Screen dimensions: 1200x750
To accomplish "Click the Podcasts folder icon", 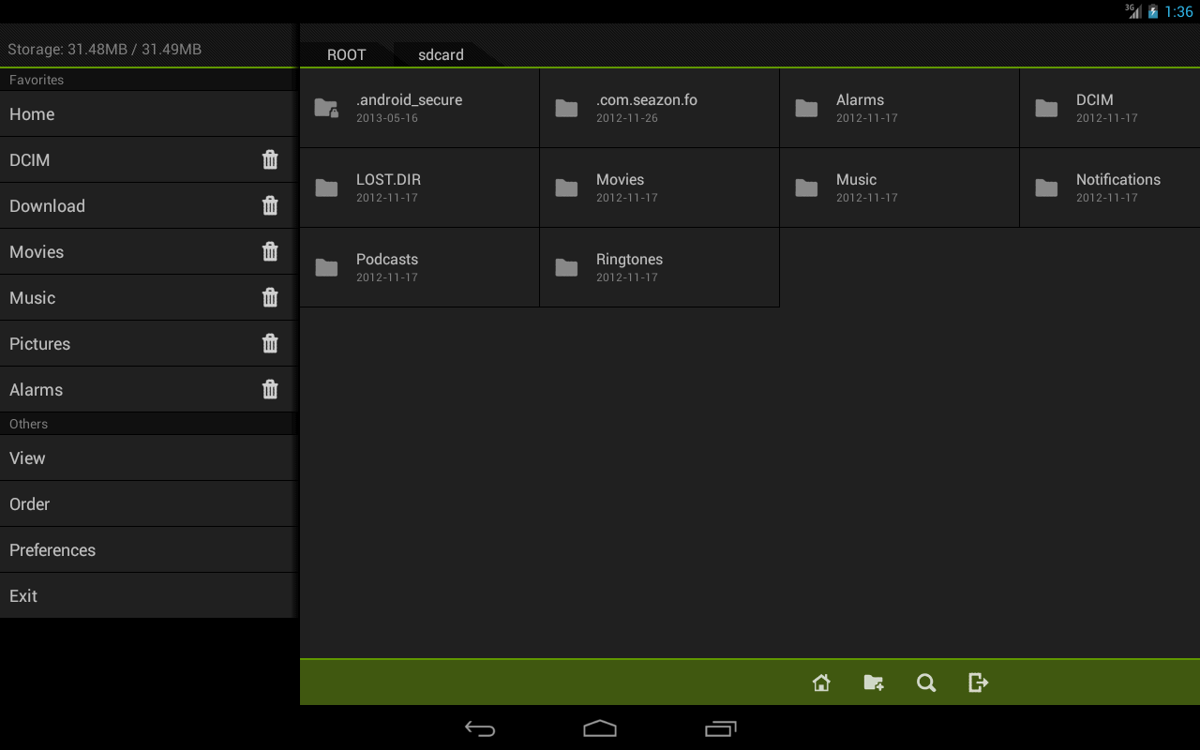I will (x=326, y=267).
